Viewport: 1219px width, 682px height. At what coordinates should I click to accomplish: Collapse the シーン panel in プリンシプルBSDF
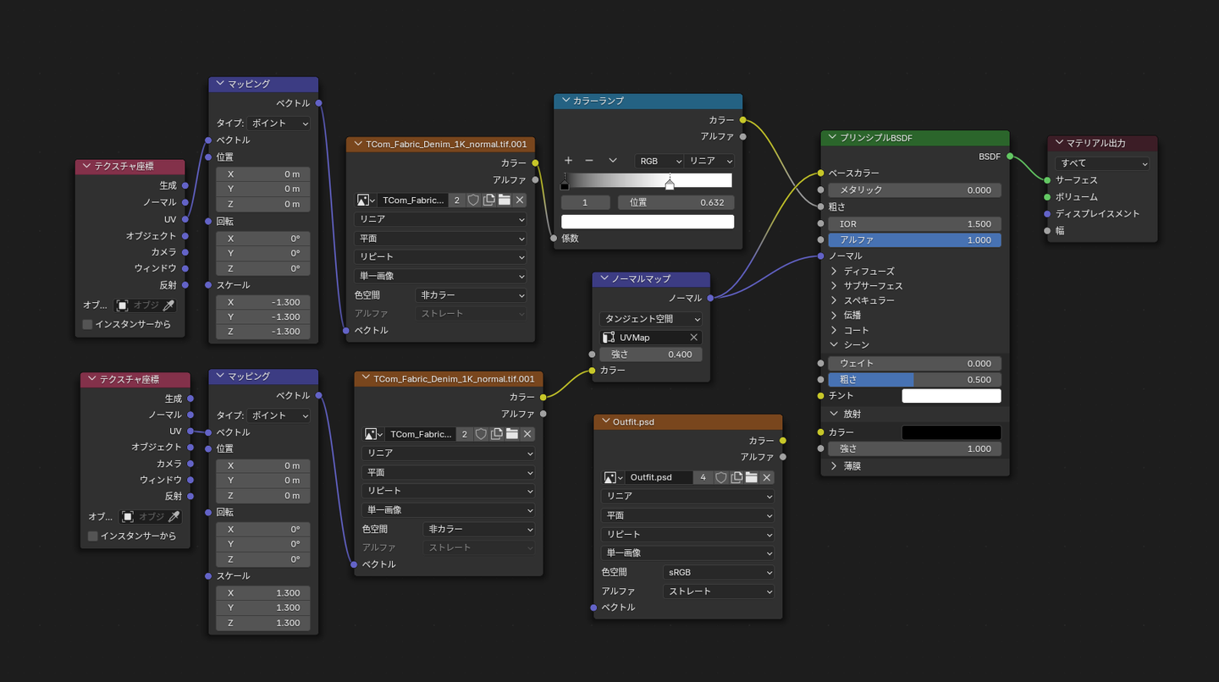point(834,344)
